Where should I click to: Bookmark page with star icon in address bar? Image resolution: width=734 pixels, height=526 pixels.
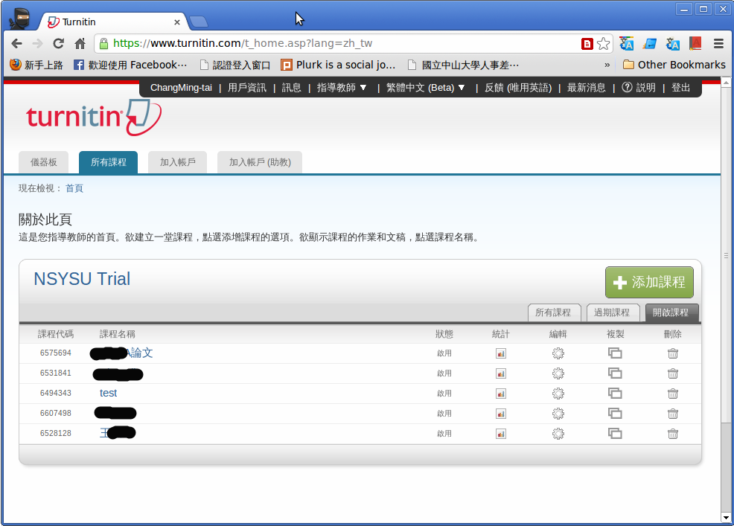pyautogui.click(x=603, y=44)
